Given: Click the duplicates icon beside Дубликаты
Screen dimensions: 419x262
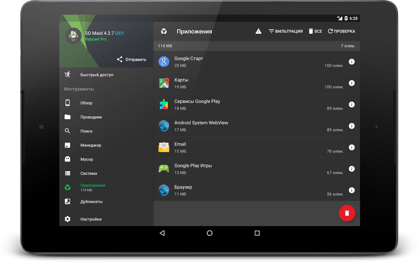Looking at the screenshot, I should coord(68,201).
